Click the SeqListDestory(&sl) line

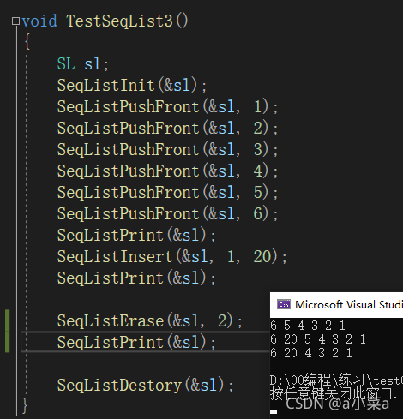pos(146,385)
